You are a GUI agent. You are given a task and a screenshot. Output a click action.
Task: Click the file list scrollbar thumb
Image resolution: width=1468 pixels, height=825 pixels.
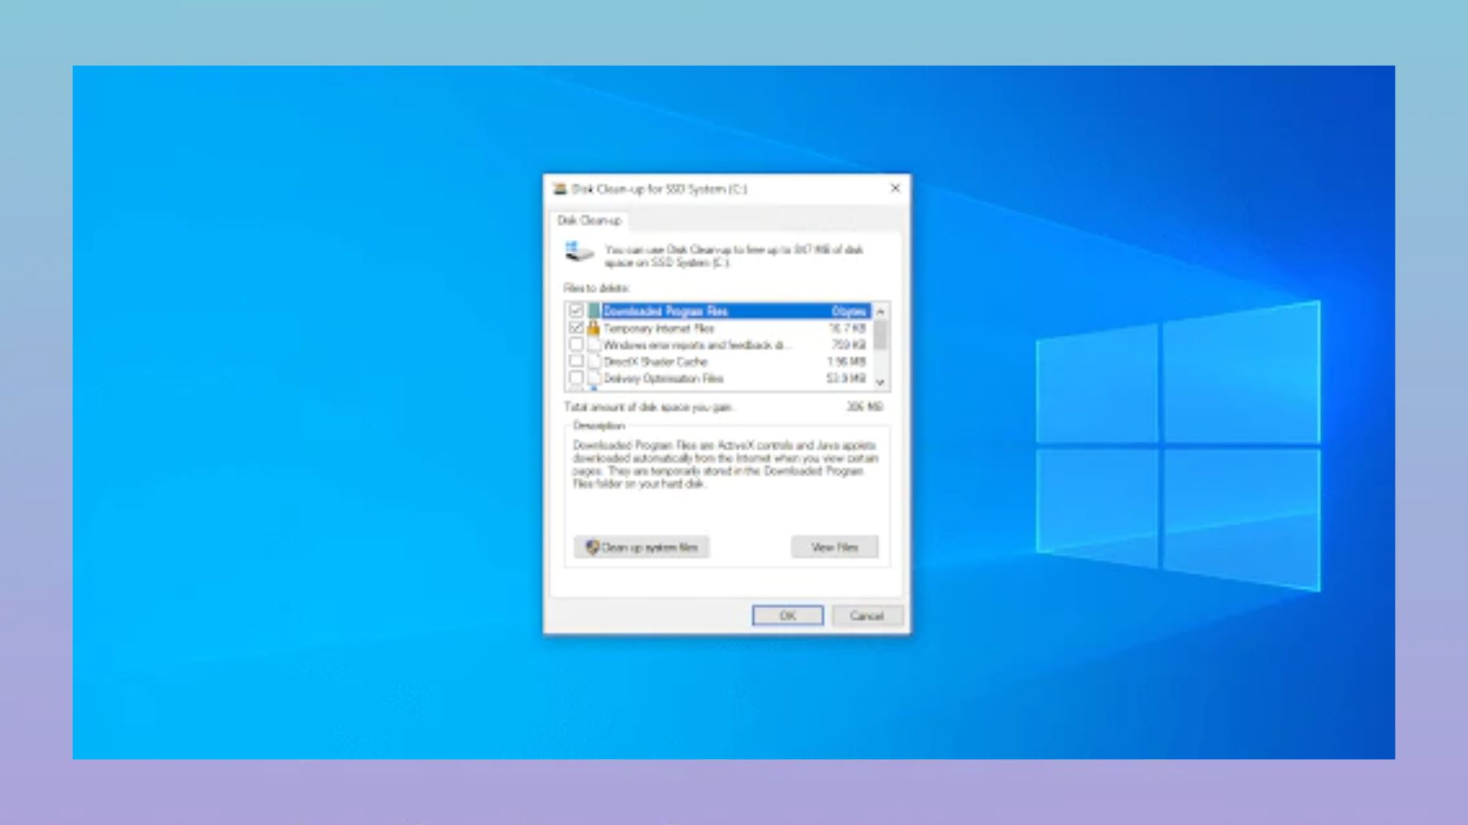(880, 335)
